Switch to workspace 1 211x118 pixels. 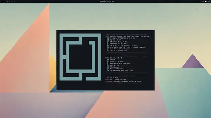tap(5, 1)
